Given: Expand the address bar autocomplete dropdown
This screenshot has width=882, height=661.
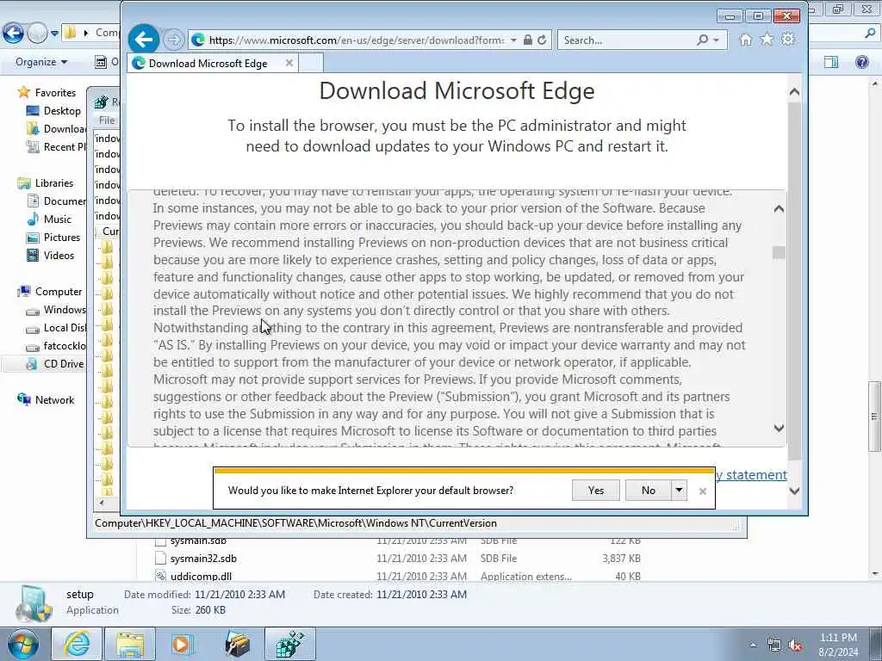Looking at the screenshot, I should pos(513,40).
